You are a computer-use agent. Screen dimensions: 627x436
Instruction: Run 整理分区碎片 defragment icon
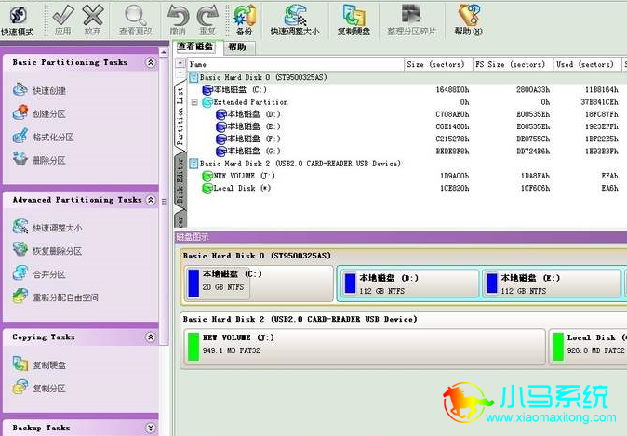(411, 20)
